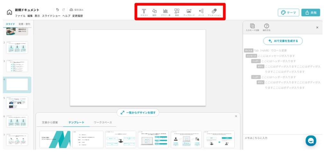Open the アニメーション animation tool

coord(214,12)
